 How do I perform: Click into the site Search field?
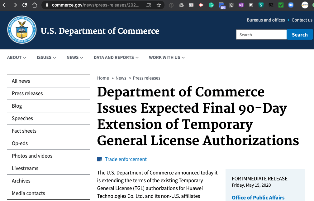click(x=261, y=35)
